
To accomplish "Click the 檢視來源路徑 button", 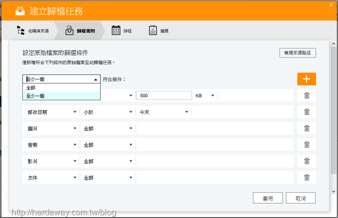I will click(x=298, y=53).
